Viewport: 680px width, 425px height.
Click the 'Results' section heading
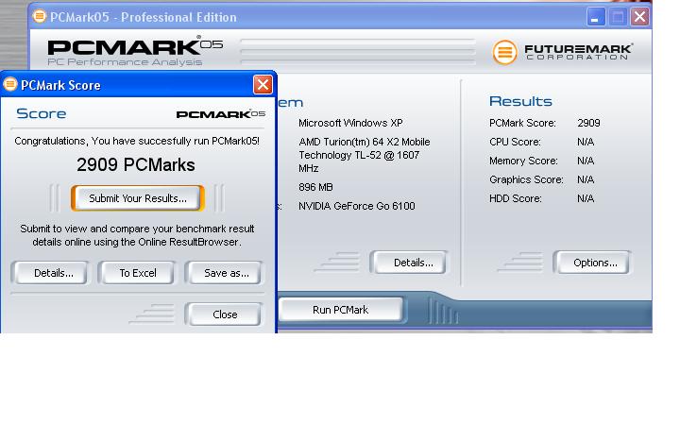point(520,101)
